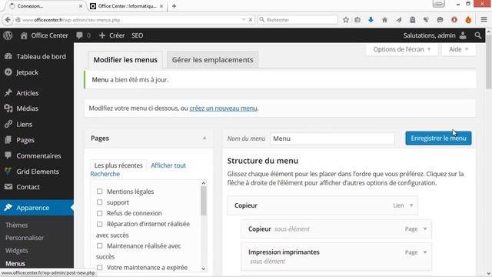Open admin bar search magnifier
The width and height of the screenshot is (492, 277).
(478, 35)
